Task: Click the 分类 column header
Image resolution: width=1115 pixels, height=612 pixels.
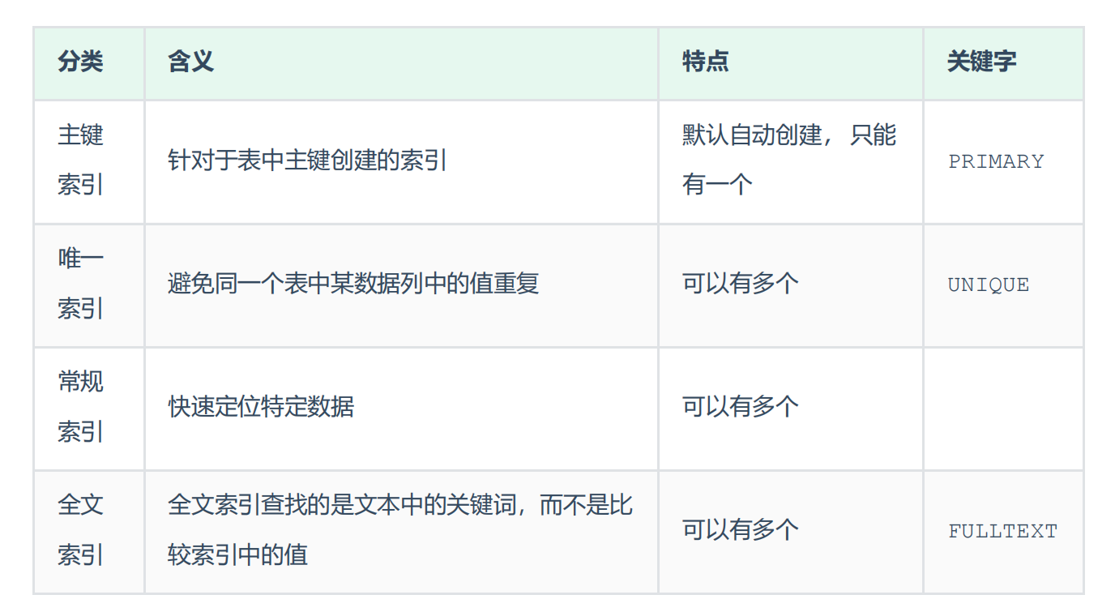Action: [x=80, y=62]
